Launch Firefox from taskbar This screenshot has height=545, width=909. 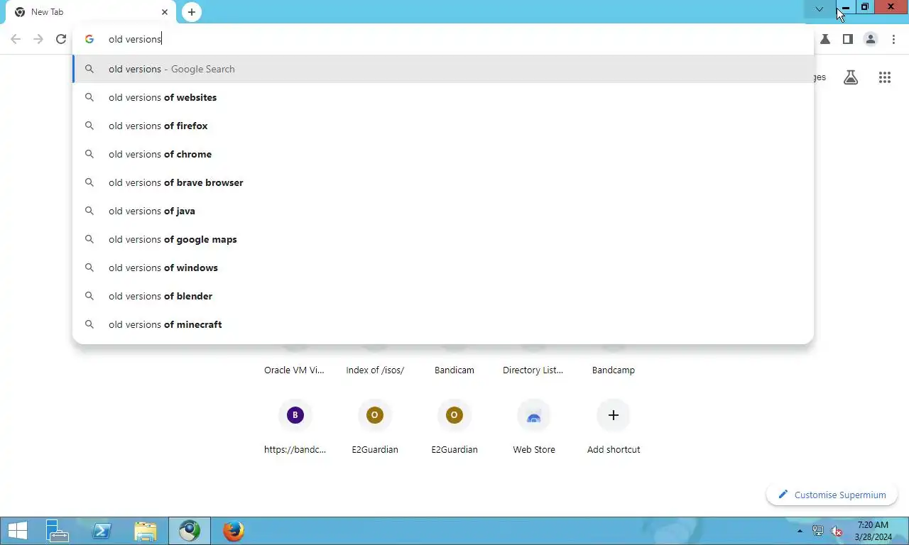click(x=233, y=531)
